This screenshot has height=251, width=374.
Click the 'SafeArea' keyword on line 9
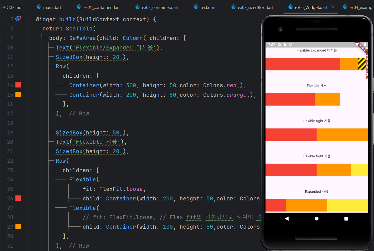tap(83, 38)
